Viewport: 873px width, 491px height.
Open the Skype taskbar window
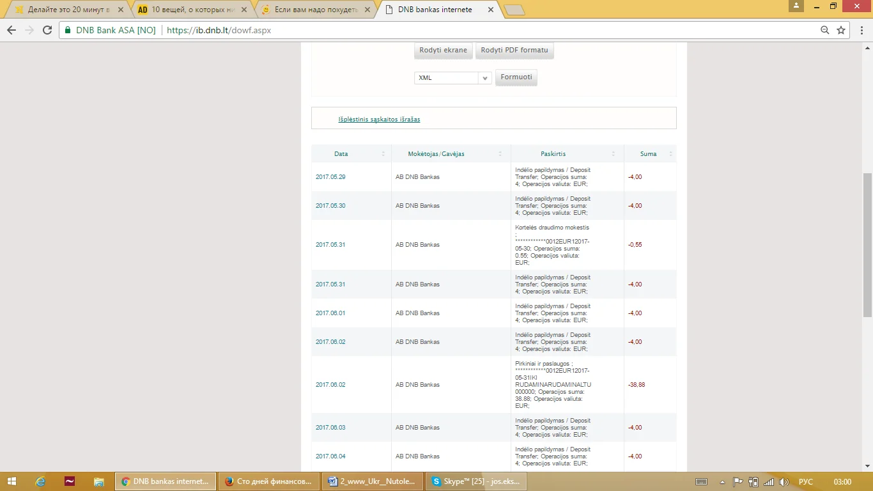click(475, 481)
